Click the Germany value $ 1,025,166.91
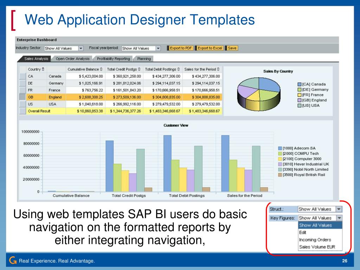This screenshot has width=360, height=270. 91,83
